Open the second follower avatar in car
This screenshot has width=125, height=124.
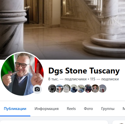(59, 89)
